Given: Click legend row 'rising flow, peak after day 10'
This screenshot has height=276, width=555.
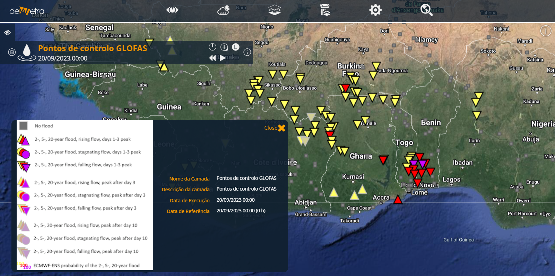Looking at the screenshot, I should click(85, 226).
